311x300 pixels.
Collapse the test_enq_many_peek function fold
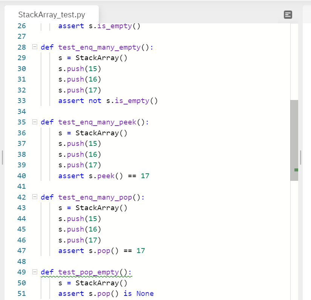(x=34, y=122)
